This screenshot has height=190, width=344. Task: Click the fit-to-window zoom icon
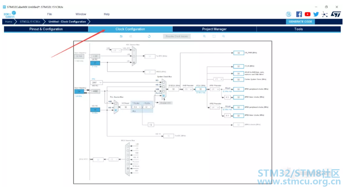click(214, 36)
